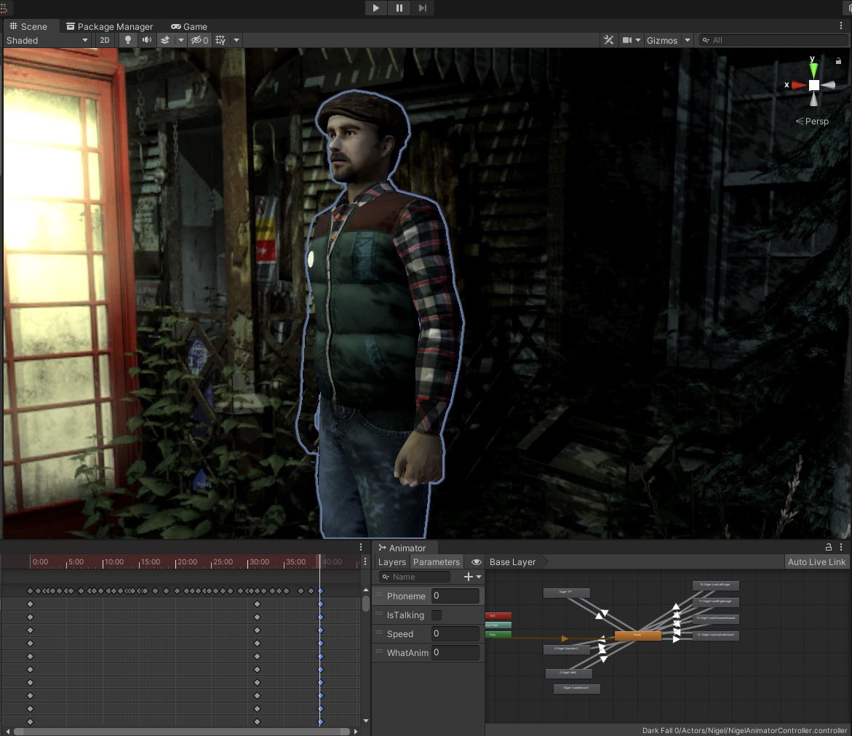This screenshot has height=736, width=852.
Task: Select the red Exit node
Action: (498, 616)
